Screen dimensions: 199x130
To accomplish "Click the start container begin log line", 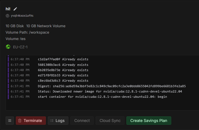I will 103,97.
